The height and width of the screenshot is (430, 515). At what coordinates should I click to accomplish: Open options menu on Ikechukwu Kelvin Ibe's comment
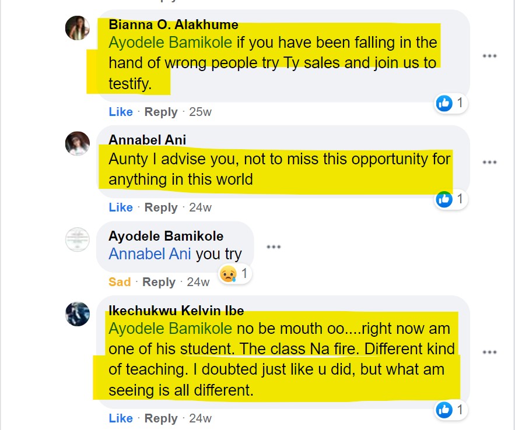pos(489,353)
